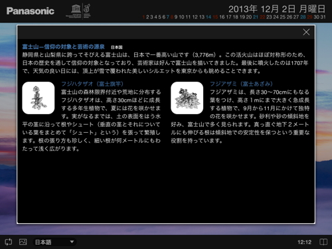Select day 29 in the calendar strip

tap(309, 17)
